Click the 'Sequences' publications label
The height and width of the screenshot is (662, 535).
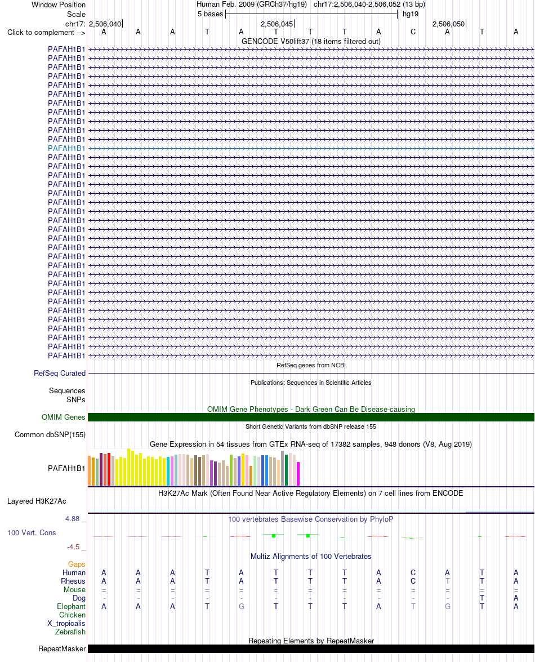click(x=67, y=390)
